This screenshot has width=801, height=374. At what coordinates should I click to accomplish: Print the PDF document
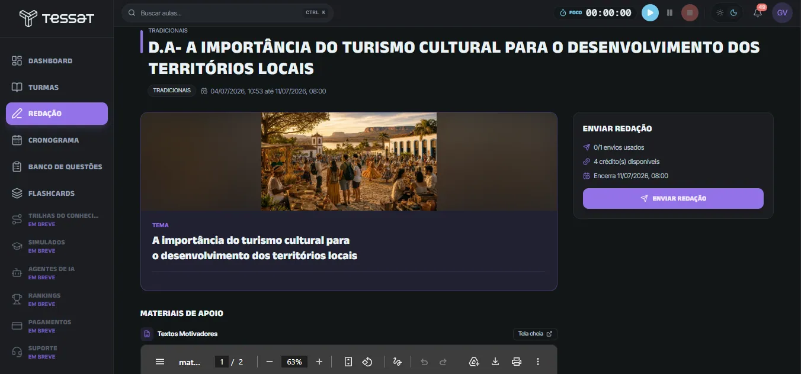point(517,362)
